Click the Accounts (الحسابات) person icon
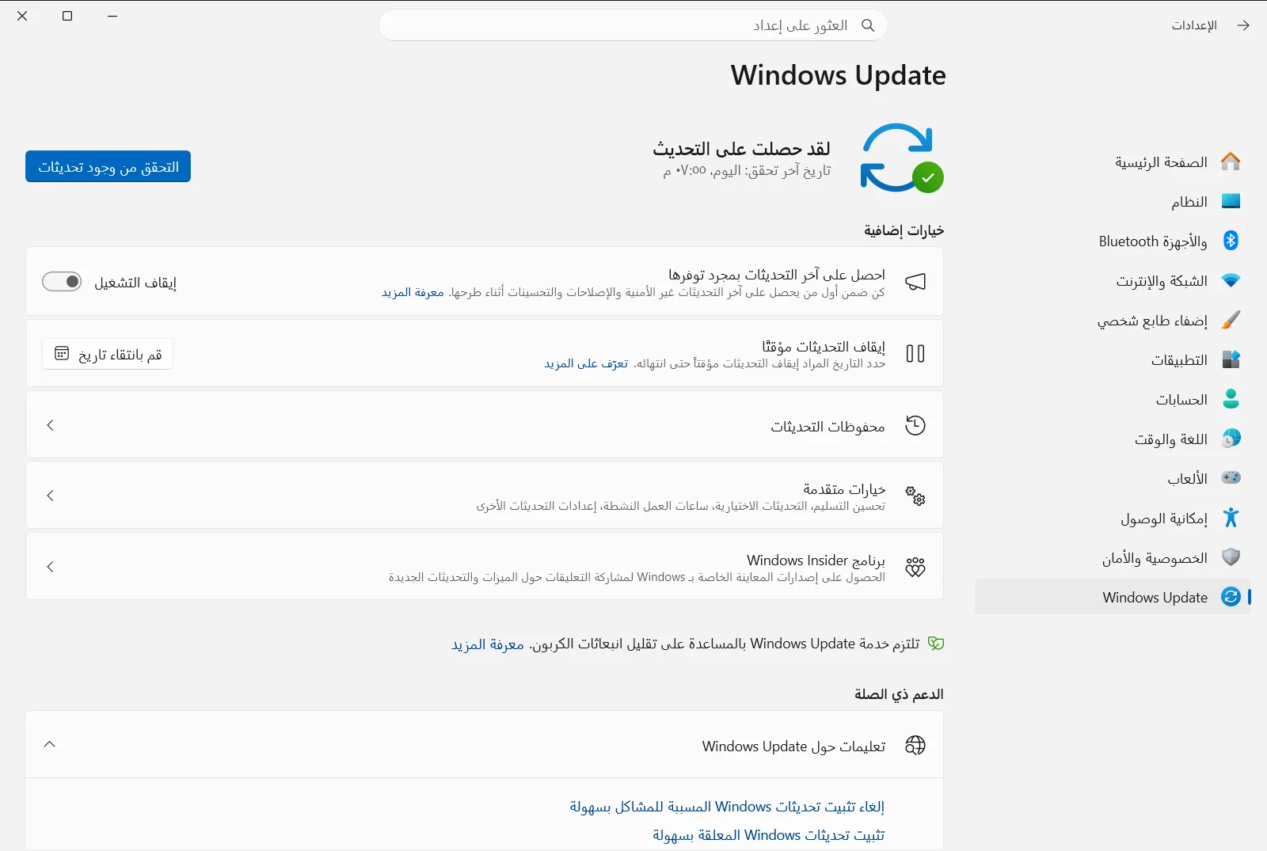This screenshot has height=851, width=1267. click(1231, 399)
